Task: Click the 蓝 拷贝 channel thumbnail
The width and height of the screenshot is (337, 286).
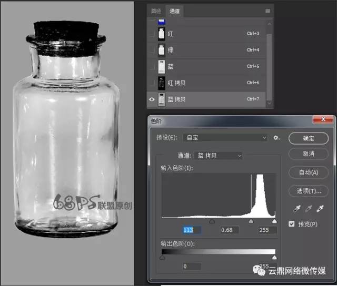Action: pyautogui.click(x=162, y=99)
